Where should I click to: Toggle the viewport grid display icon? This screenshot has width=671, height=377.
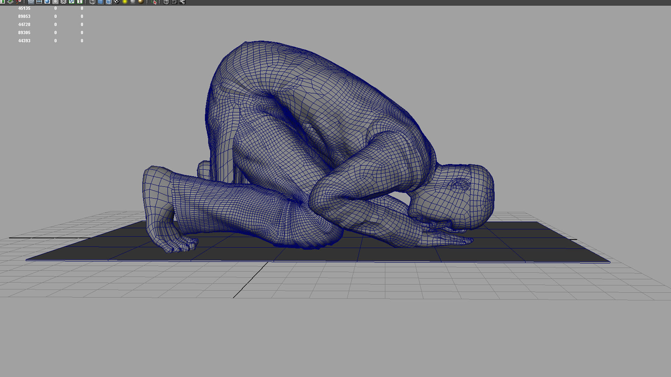tap(31, 2)
